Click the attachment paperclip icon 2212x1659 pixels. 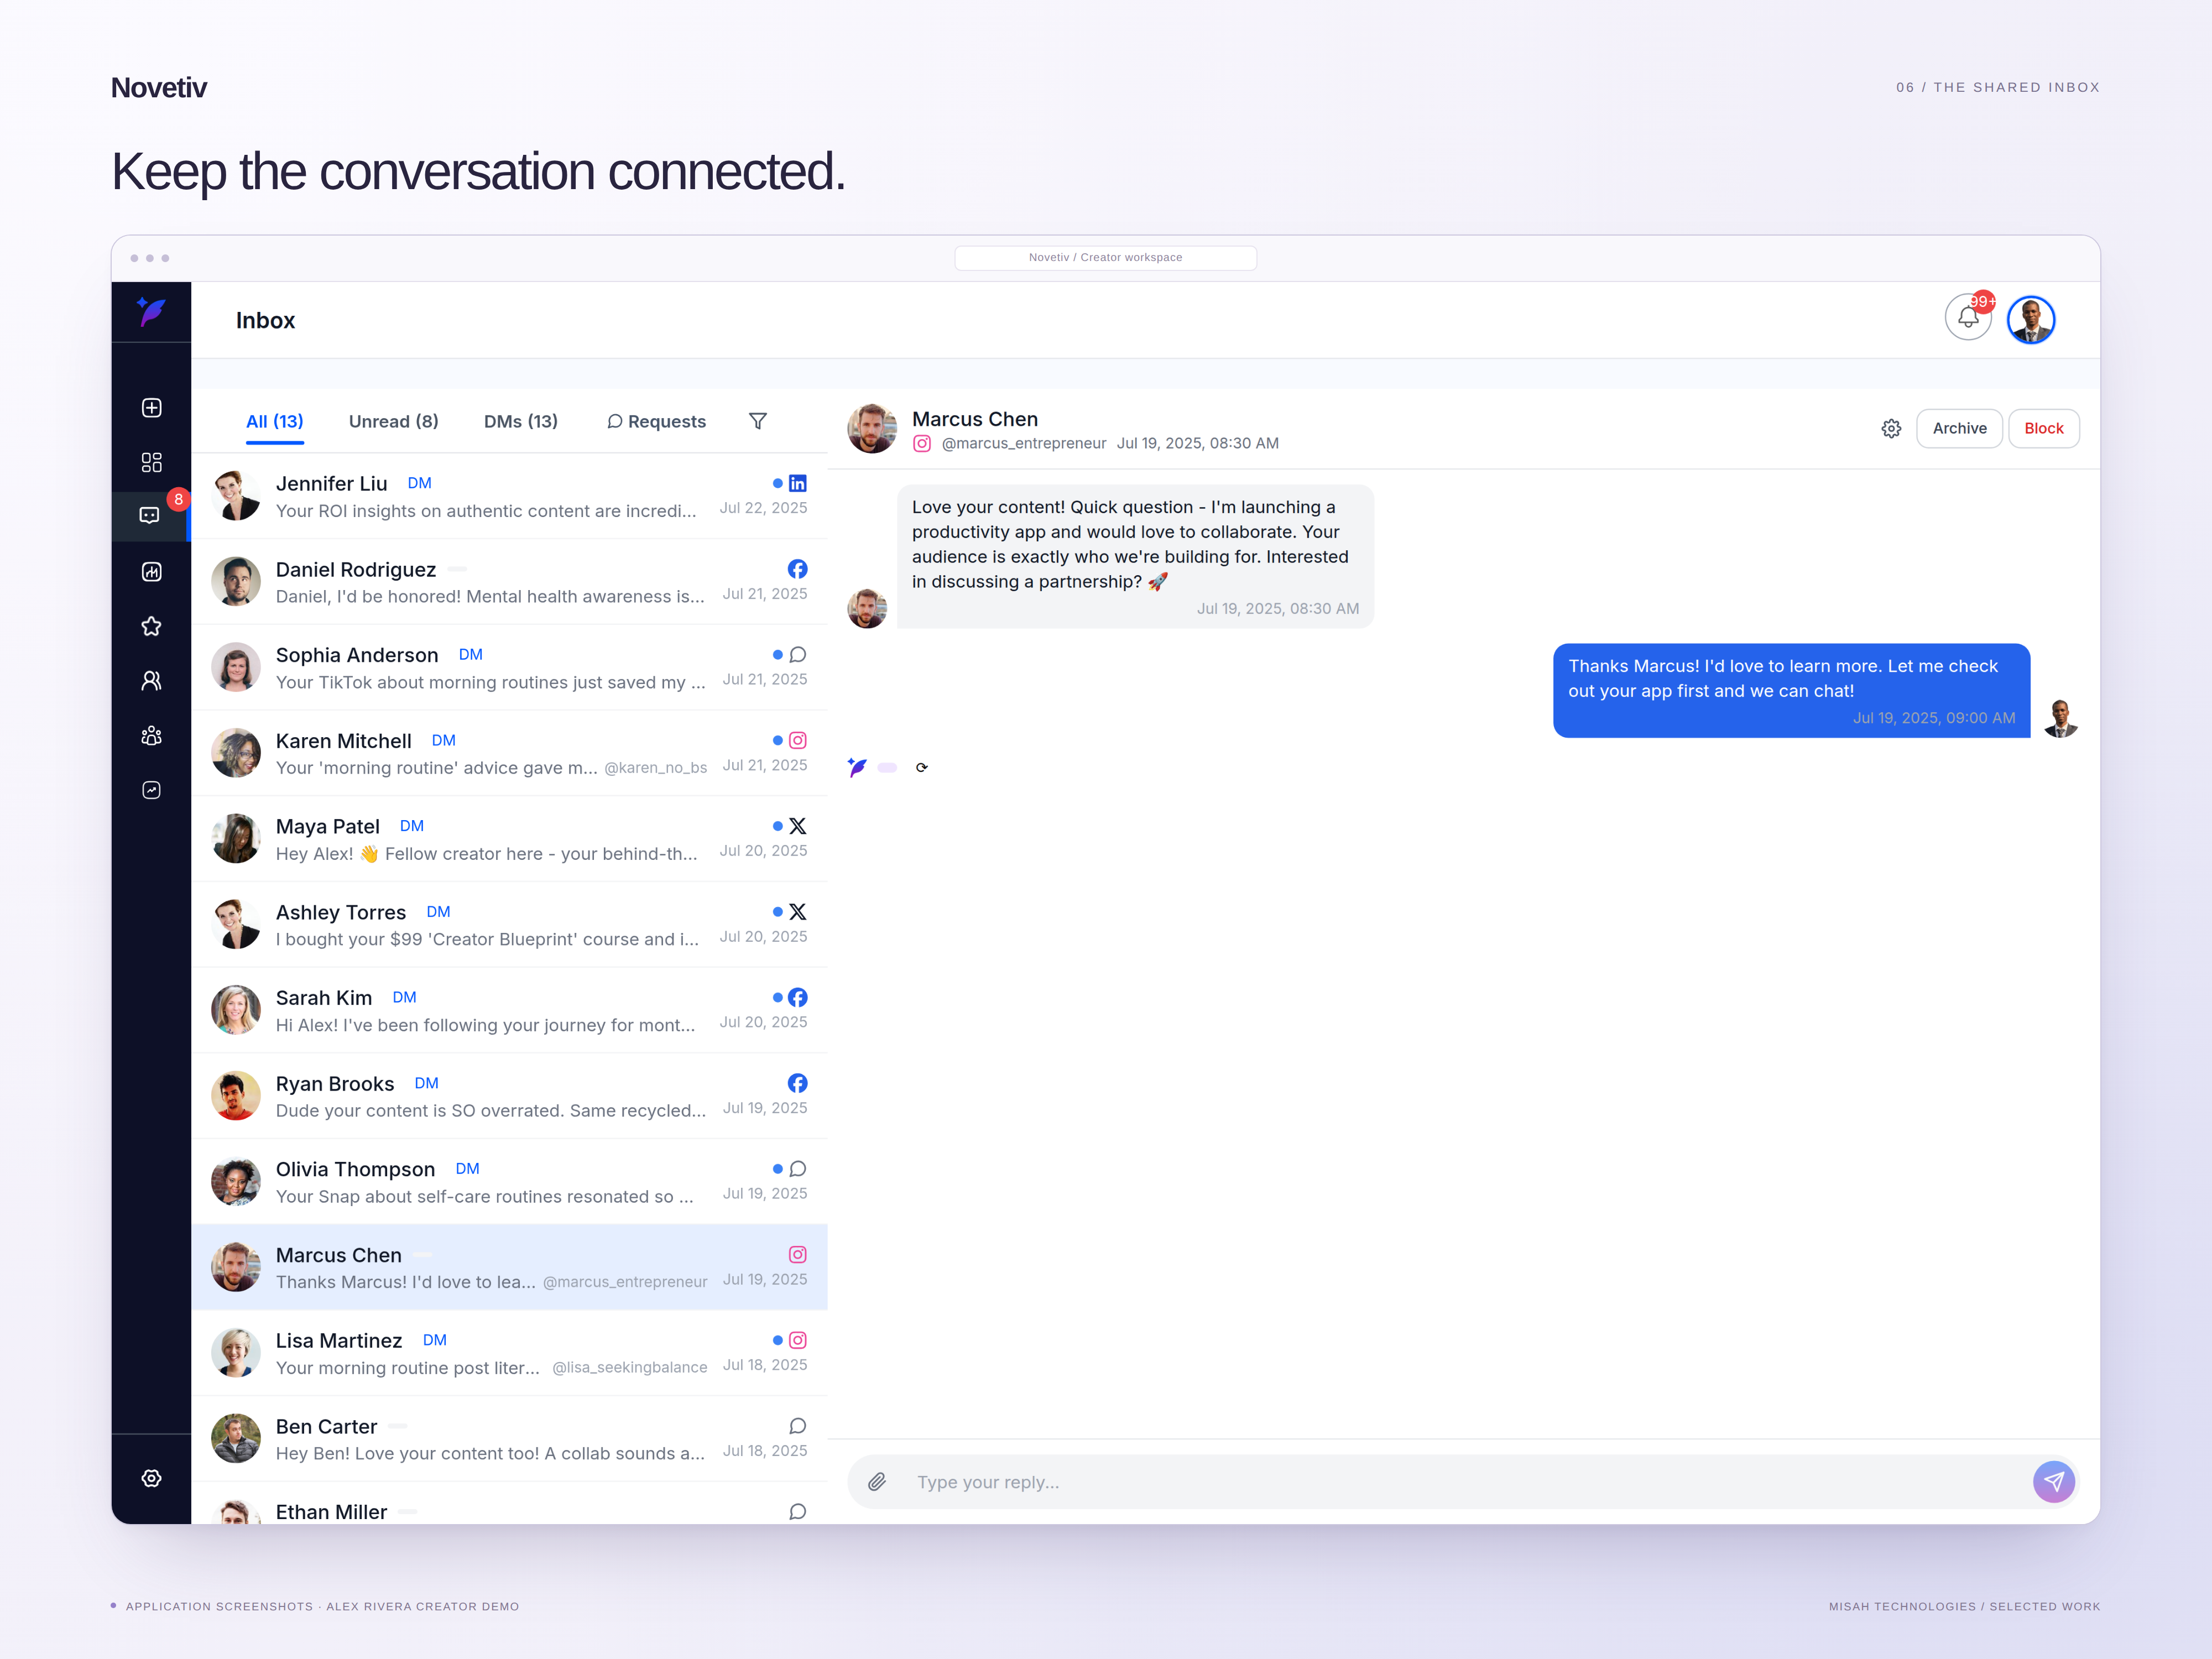click(x=877, y=1482)
